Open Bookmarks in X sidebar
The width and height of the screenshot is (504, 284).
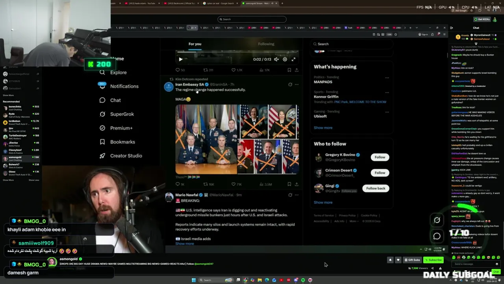click(x=117, y=142)
